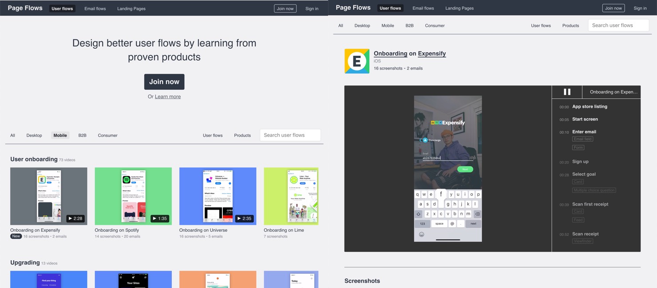Open Landing Pages tab in right header

459,8
